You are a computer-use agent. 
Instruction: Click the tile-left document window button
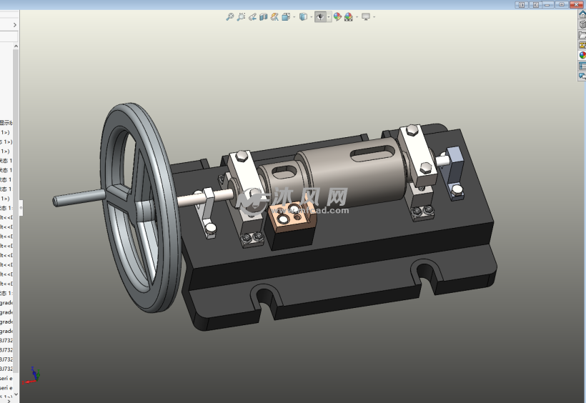[x=521, y=4]
